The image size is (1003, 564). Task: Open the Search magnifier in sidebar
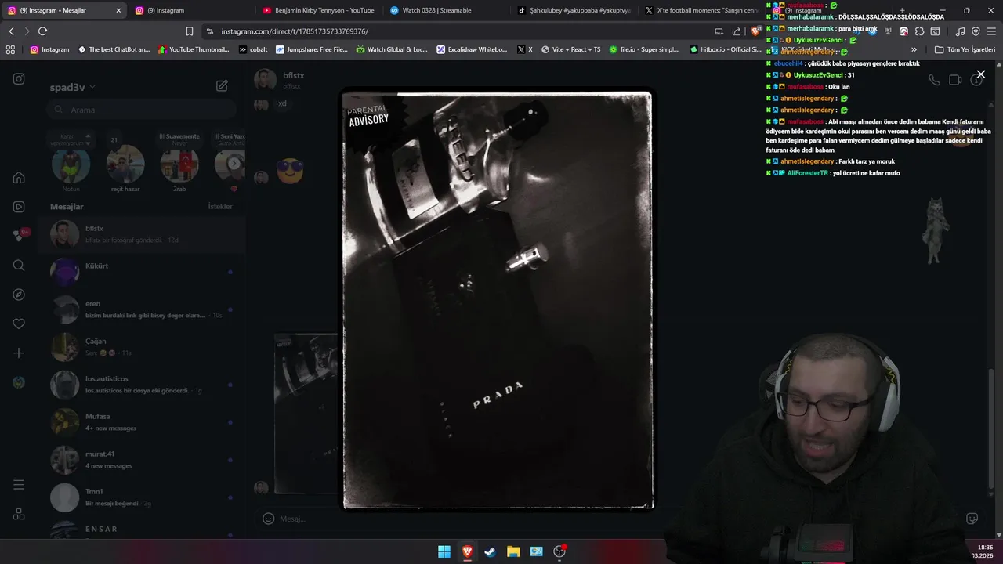tap(19, 266)
